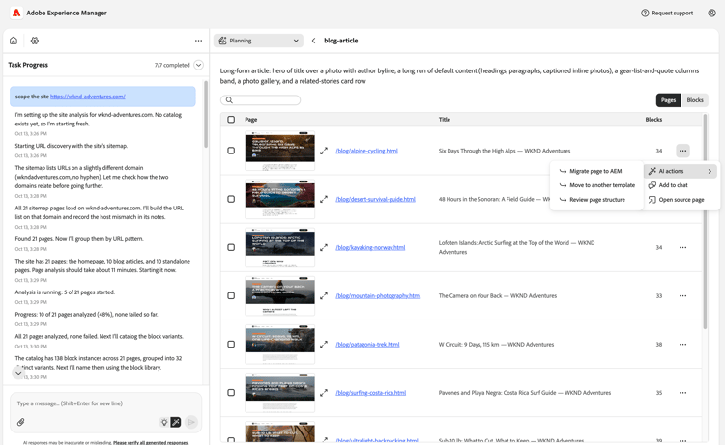Switch to the Pages tab

tap(668, 100)
